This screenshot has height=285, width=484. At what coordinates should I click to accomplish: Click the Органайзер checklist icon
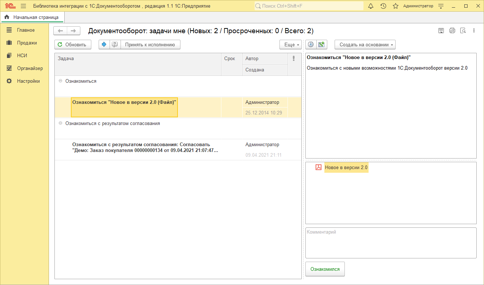click(9, 68)
